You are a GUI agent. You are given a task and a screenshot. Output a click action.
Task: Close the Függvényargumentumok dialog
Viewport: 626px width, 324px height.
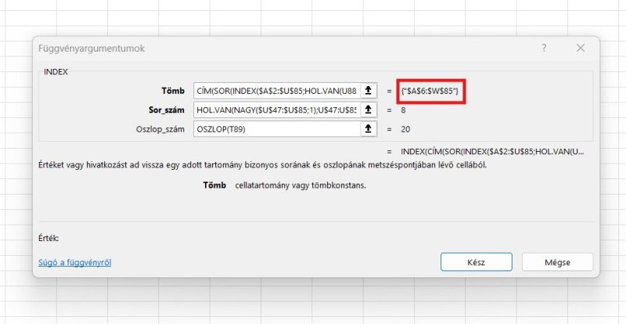tap(581, 49)
